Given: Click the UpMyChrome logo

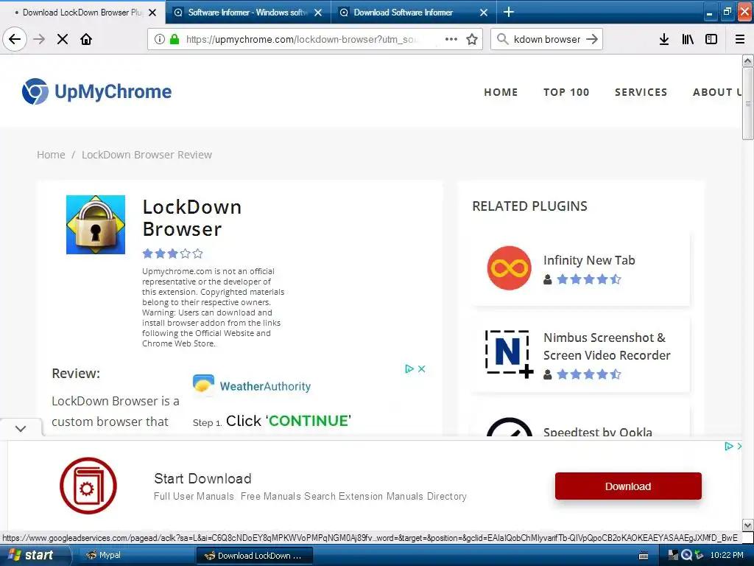Looking at the screenshot, I should tap(96, 91).
